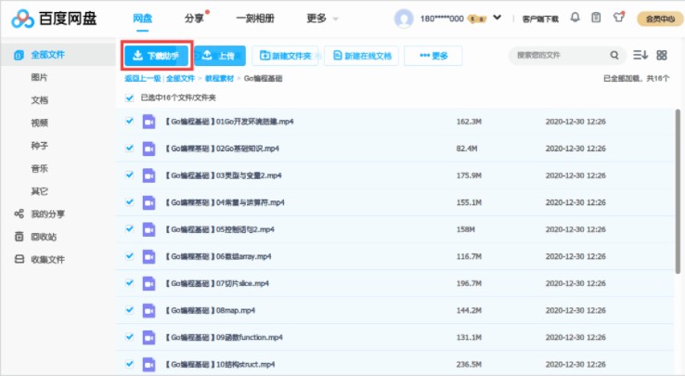The height and width of the screenshot is (376, 685).
Task: Select 文档 category in sidebar
Action: [x=39, y=100]
